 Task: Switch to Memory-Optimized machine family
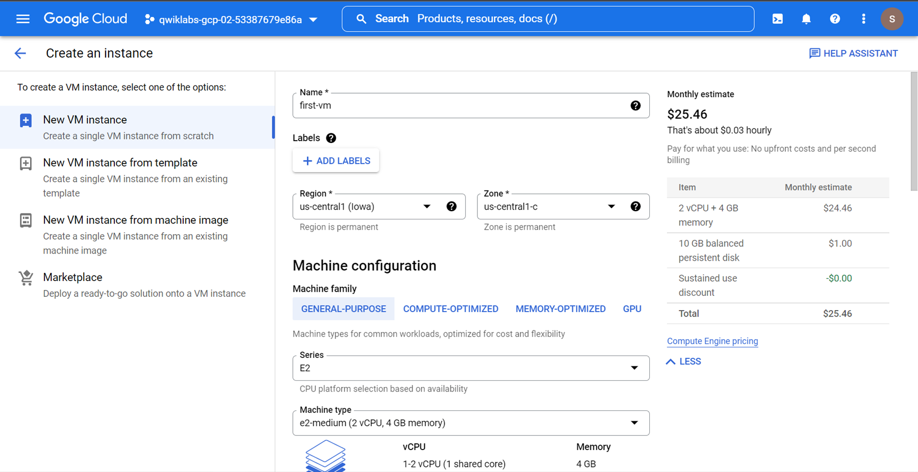pos(560,309)
